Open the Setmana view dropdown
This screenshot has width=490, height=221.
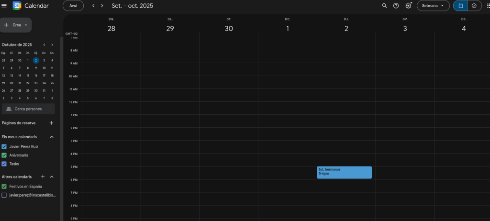pyautogui.click(x=433, y=6)
